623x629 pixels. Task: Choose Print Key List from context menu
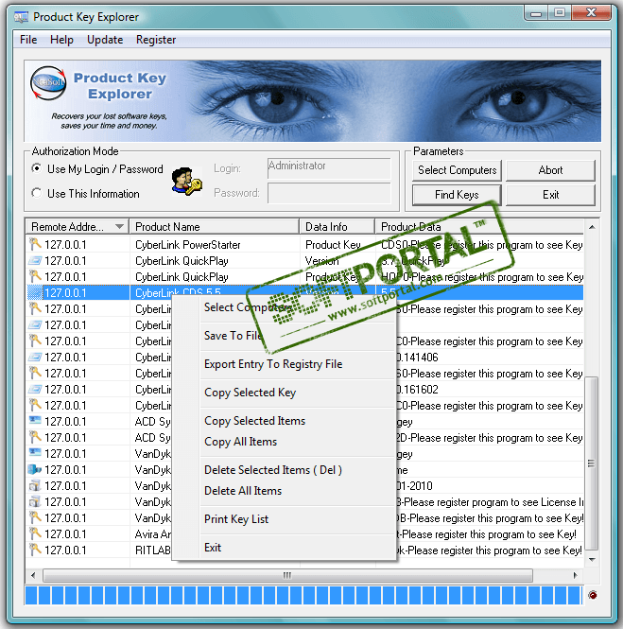tap(284, 519)
